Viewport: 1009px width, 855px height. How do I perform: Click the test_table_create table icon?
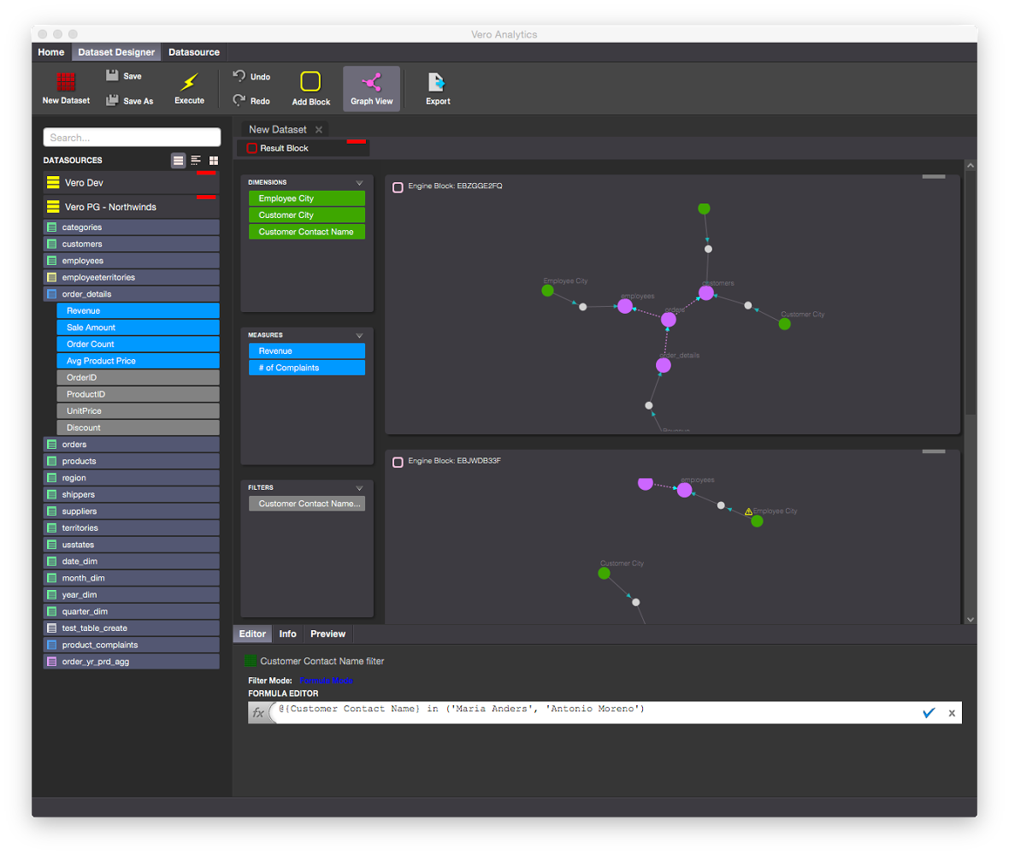click(x=52, y=628)
